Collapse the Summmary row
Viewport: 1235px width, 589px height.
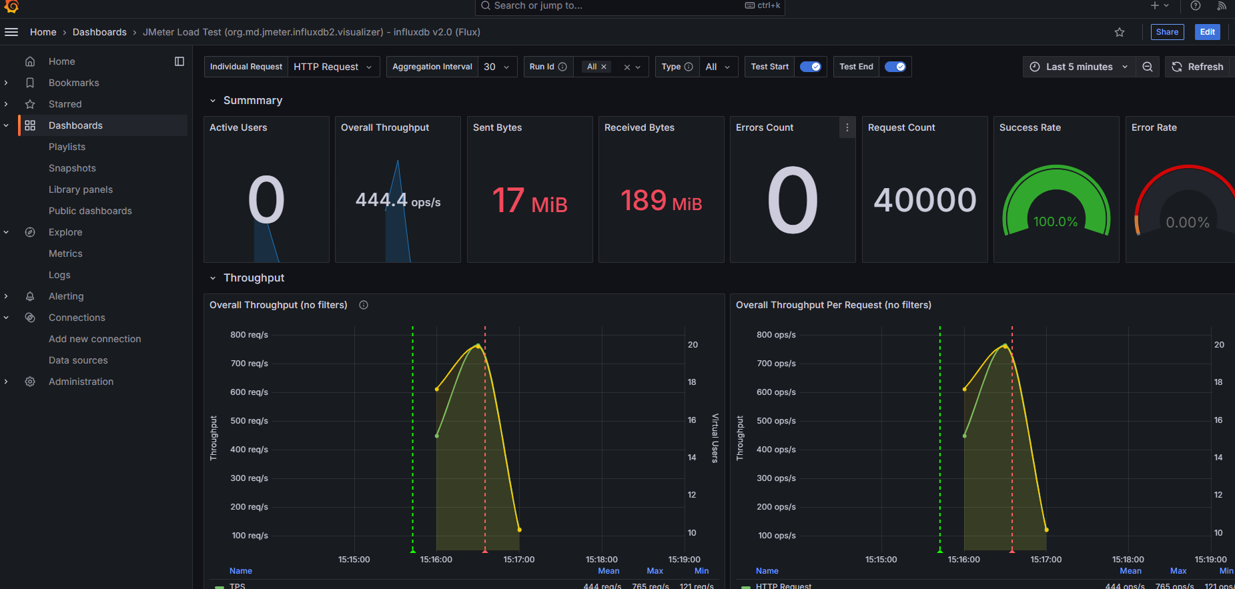click(213, 101)
